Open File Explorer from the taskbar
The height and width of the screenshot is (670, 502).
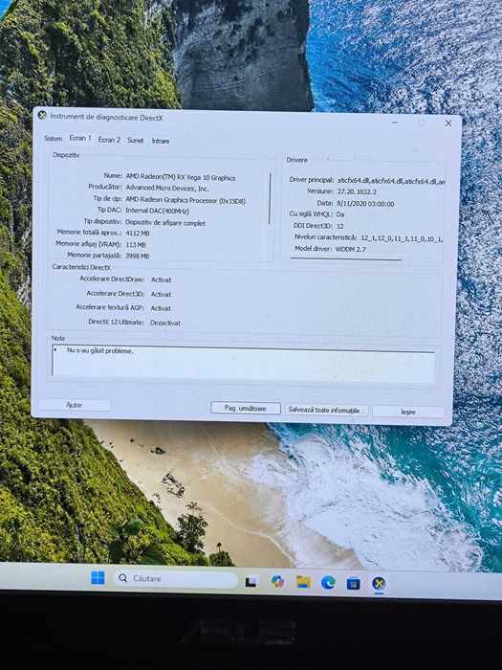[x=303, y=582]
